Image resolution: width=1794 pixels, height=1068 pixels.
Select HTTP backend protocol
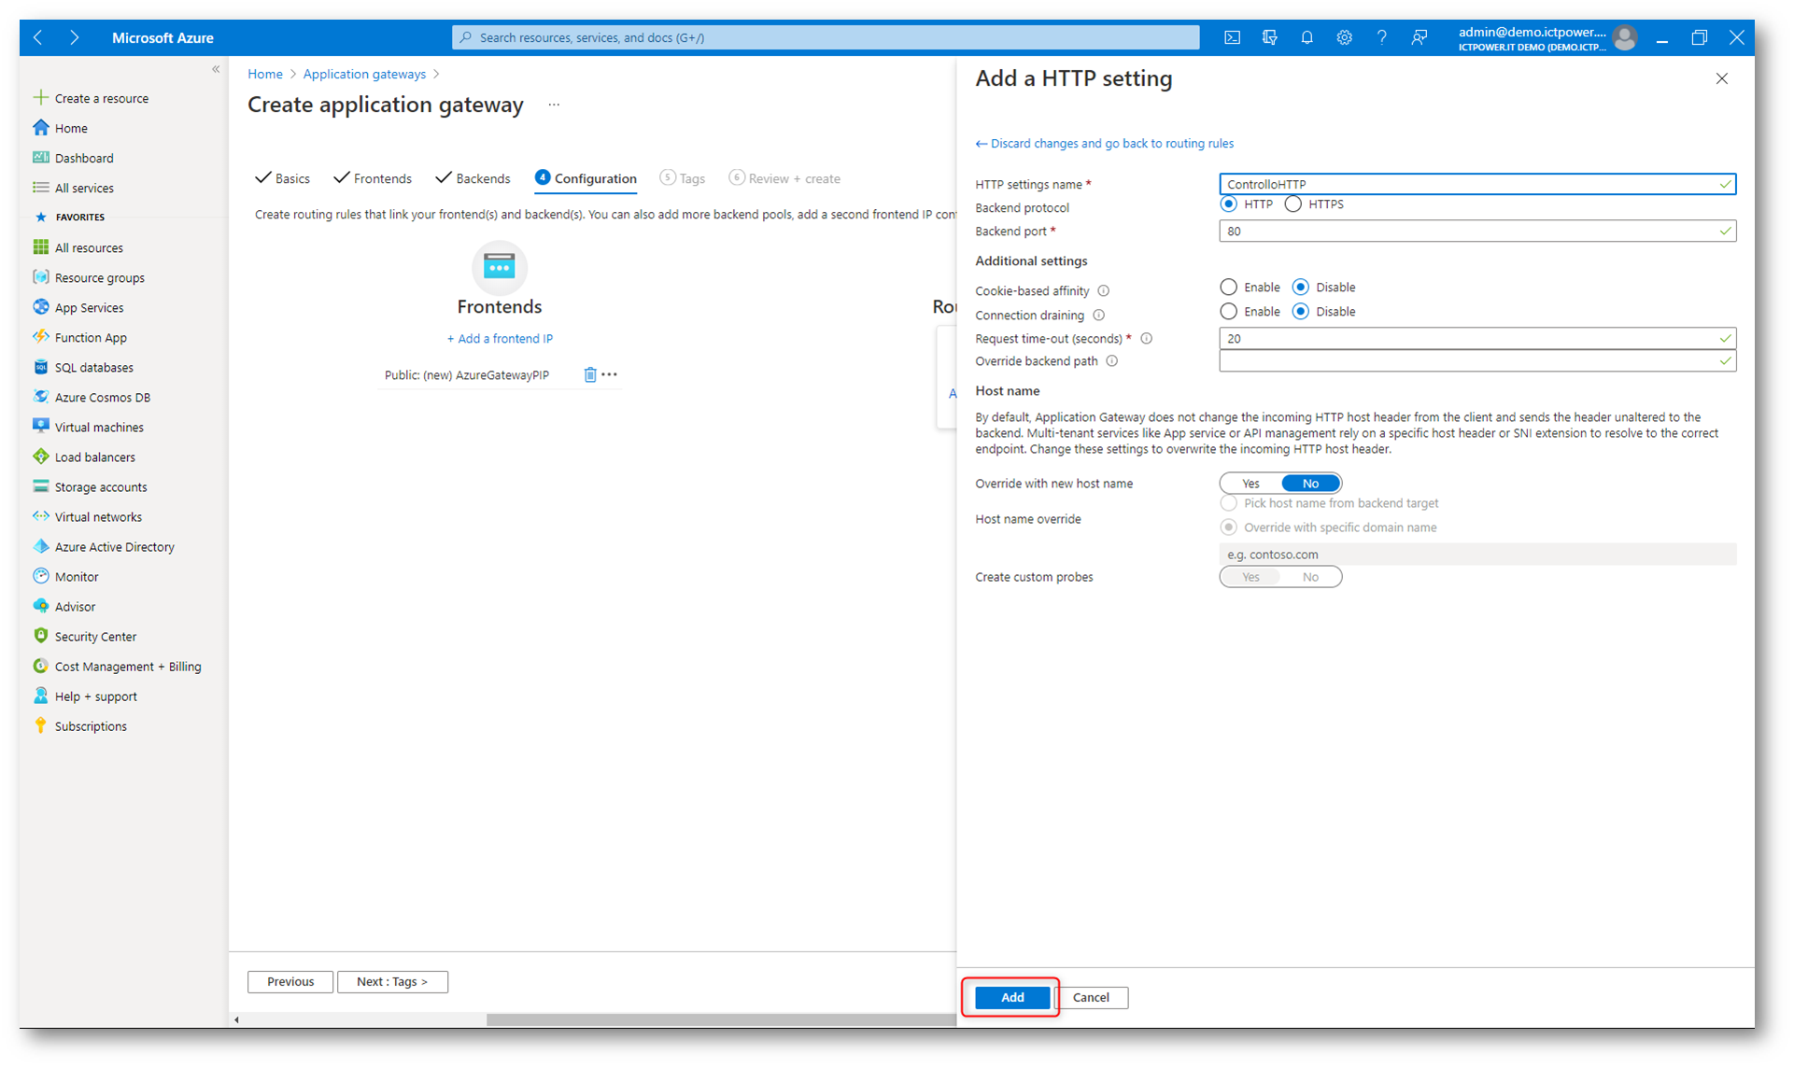[x=1229, y=204]
